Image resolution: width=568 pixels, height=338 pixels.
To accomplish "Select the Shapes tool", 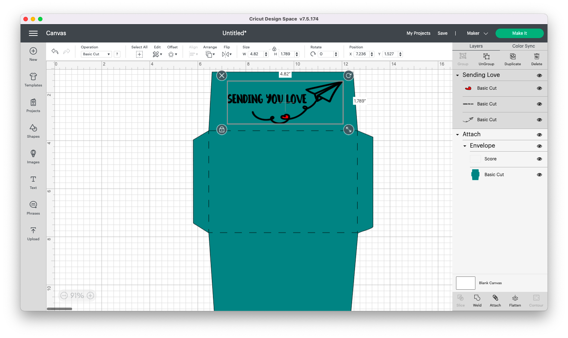I will [x=33, y=131].
